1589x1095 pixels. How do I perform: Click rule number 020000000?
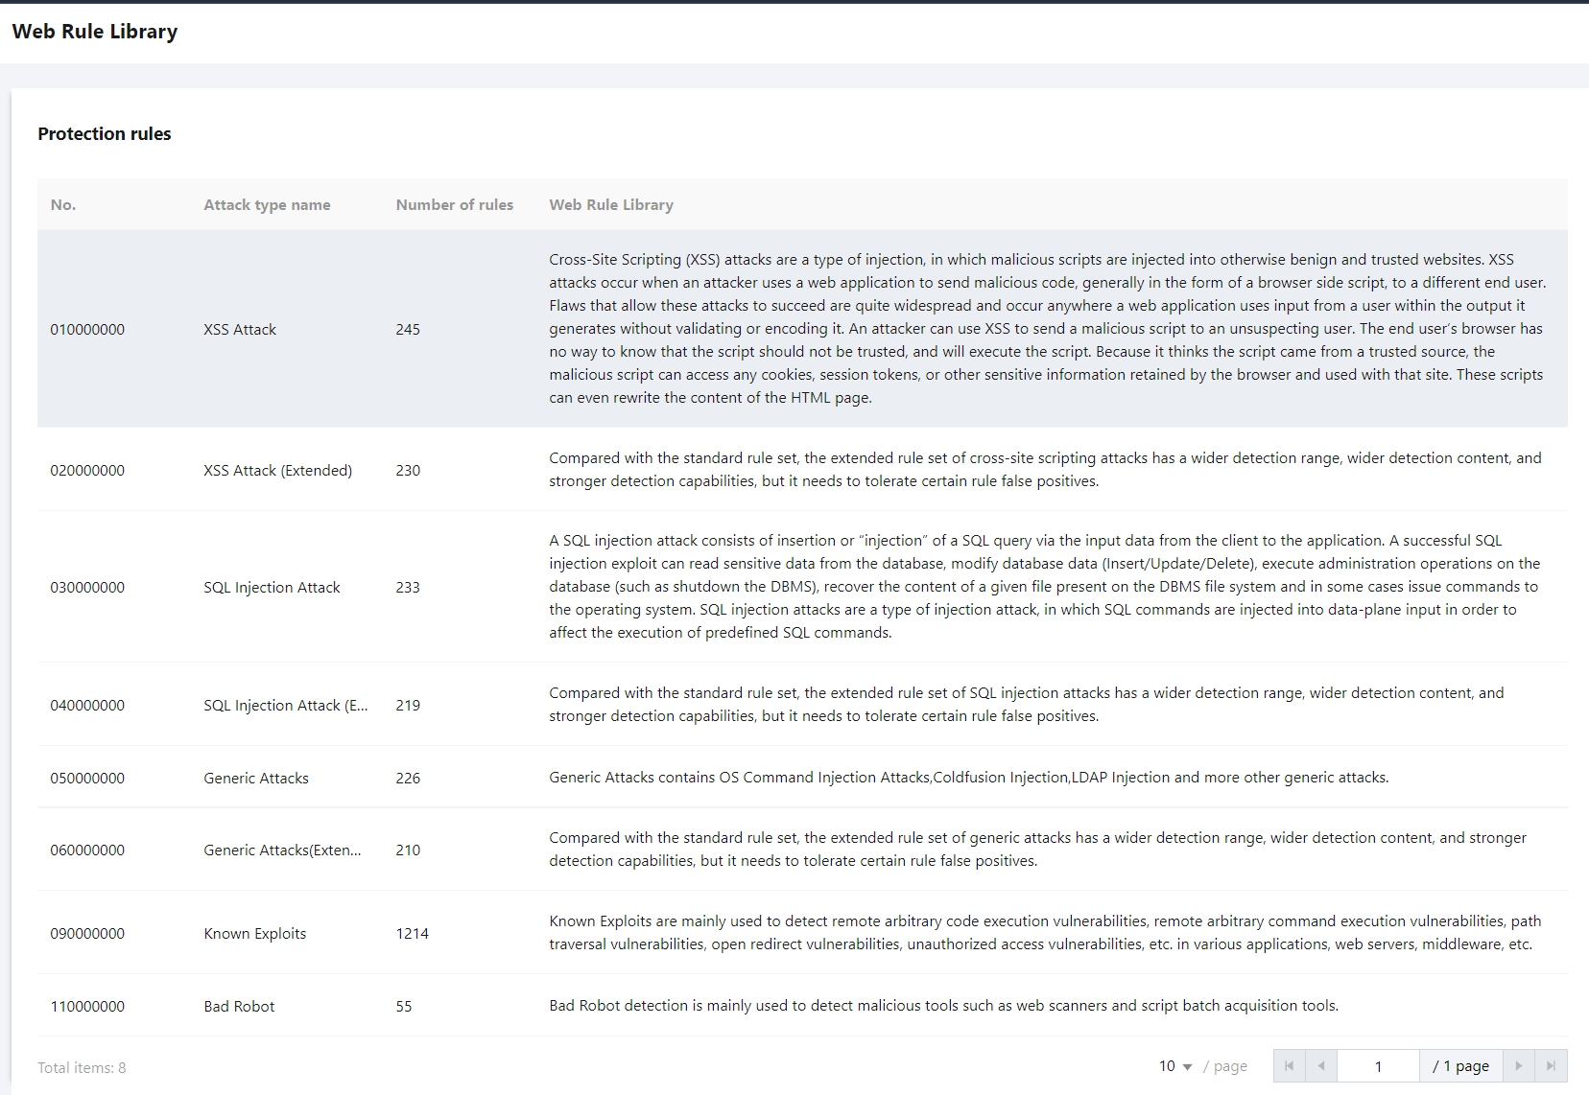[x=87, y=470]
